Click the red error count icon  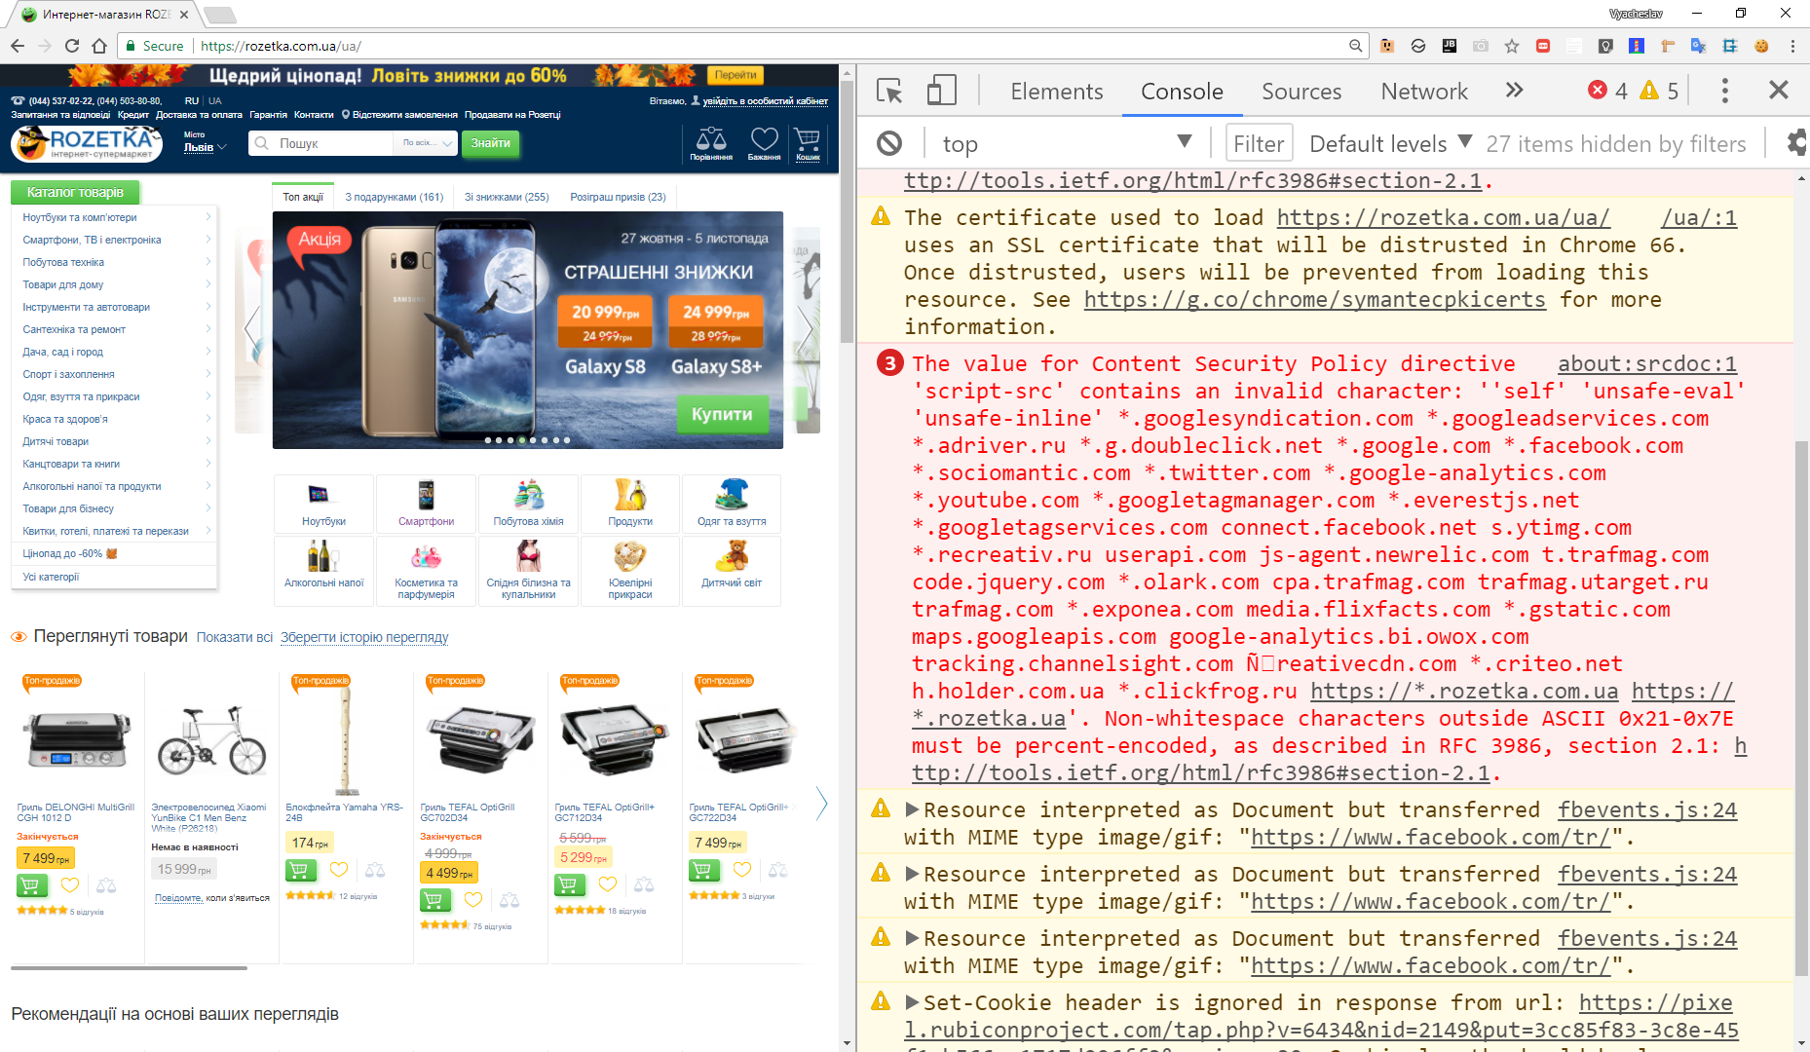point(1598,91)
